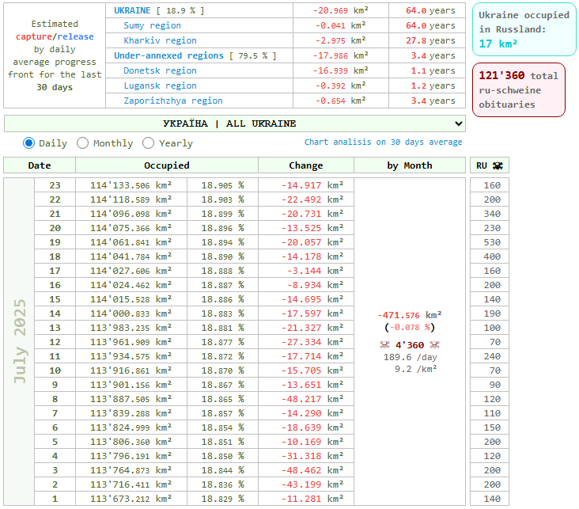Click occupied value 114'041.784 km²
This screenshot has height=509, width=579.
[131, 256]
